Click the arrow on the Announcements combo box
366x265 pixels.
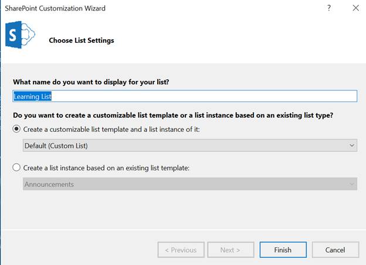pyautogui.click(x=351, y=184)
